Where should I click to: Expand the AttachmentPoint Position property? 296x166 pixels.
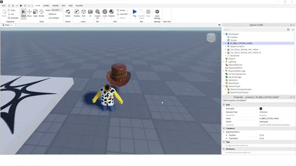click(227, 135)
